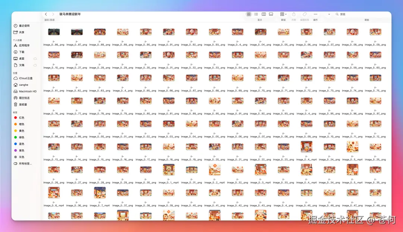
Task: Switch to icon grid view
Action: click(249, 14)
